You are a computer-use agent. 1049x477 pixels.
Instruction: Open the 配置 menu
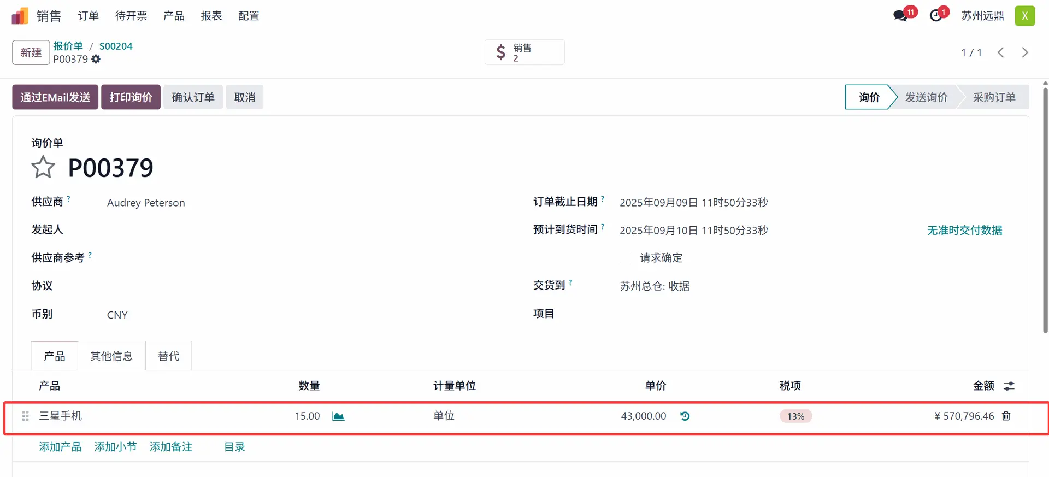coord(249,16)
